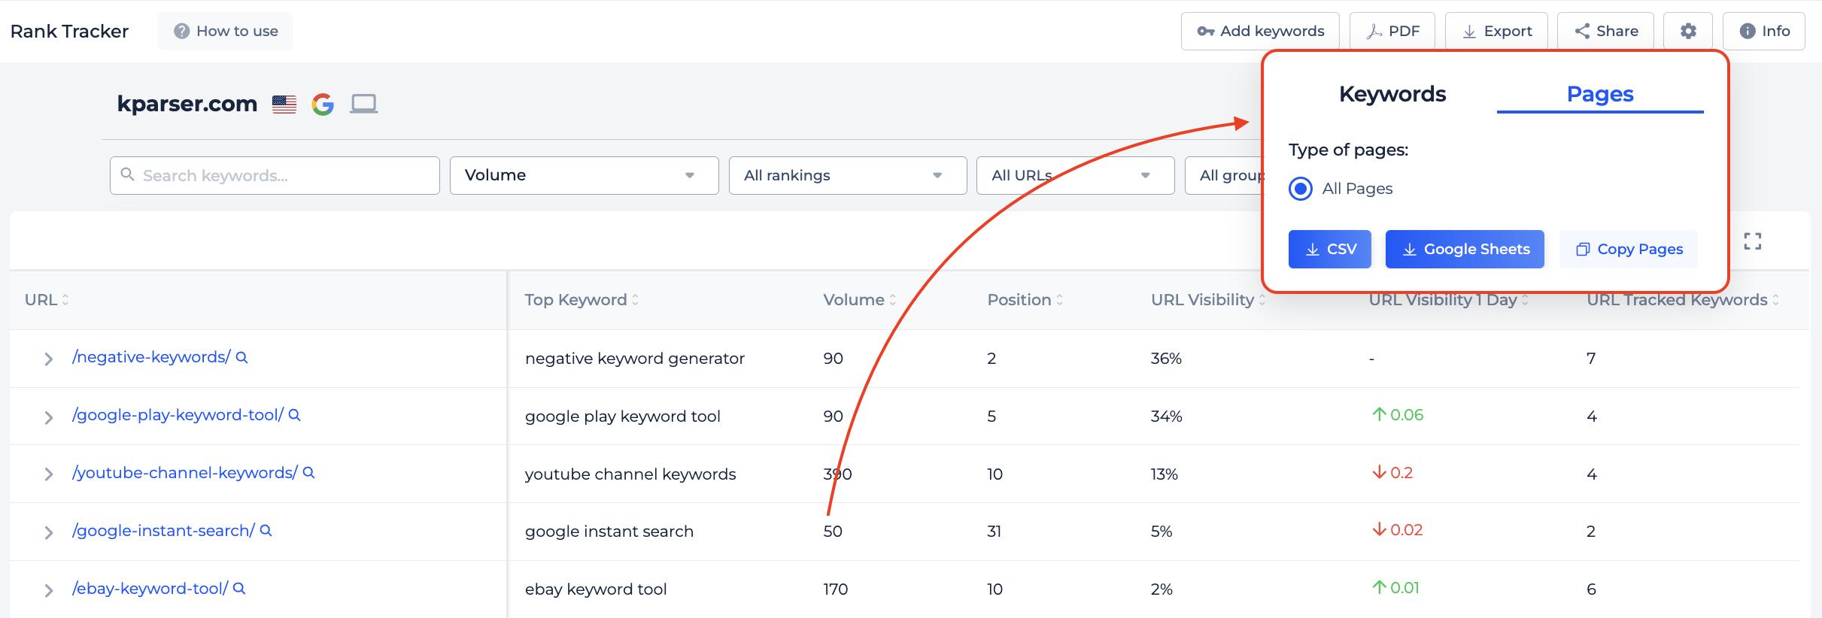
Task: Download report as PDF
Action: 1392,31
